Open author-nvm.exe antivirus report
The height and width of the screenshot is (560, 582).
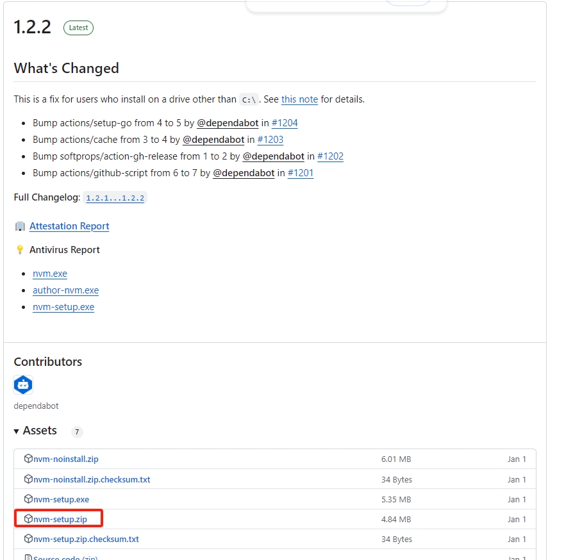pos(65,290)
